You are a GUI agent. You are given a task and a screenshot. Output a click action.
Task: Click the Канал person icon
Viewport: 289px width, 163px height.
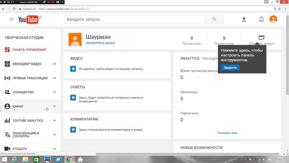point(7,106)
